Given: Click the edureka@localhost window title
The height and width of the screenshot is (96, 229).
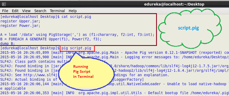Looking at the screenshot, I should pos(174,4).
